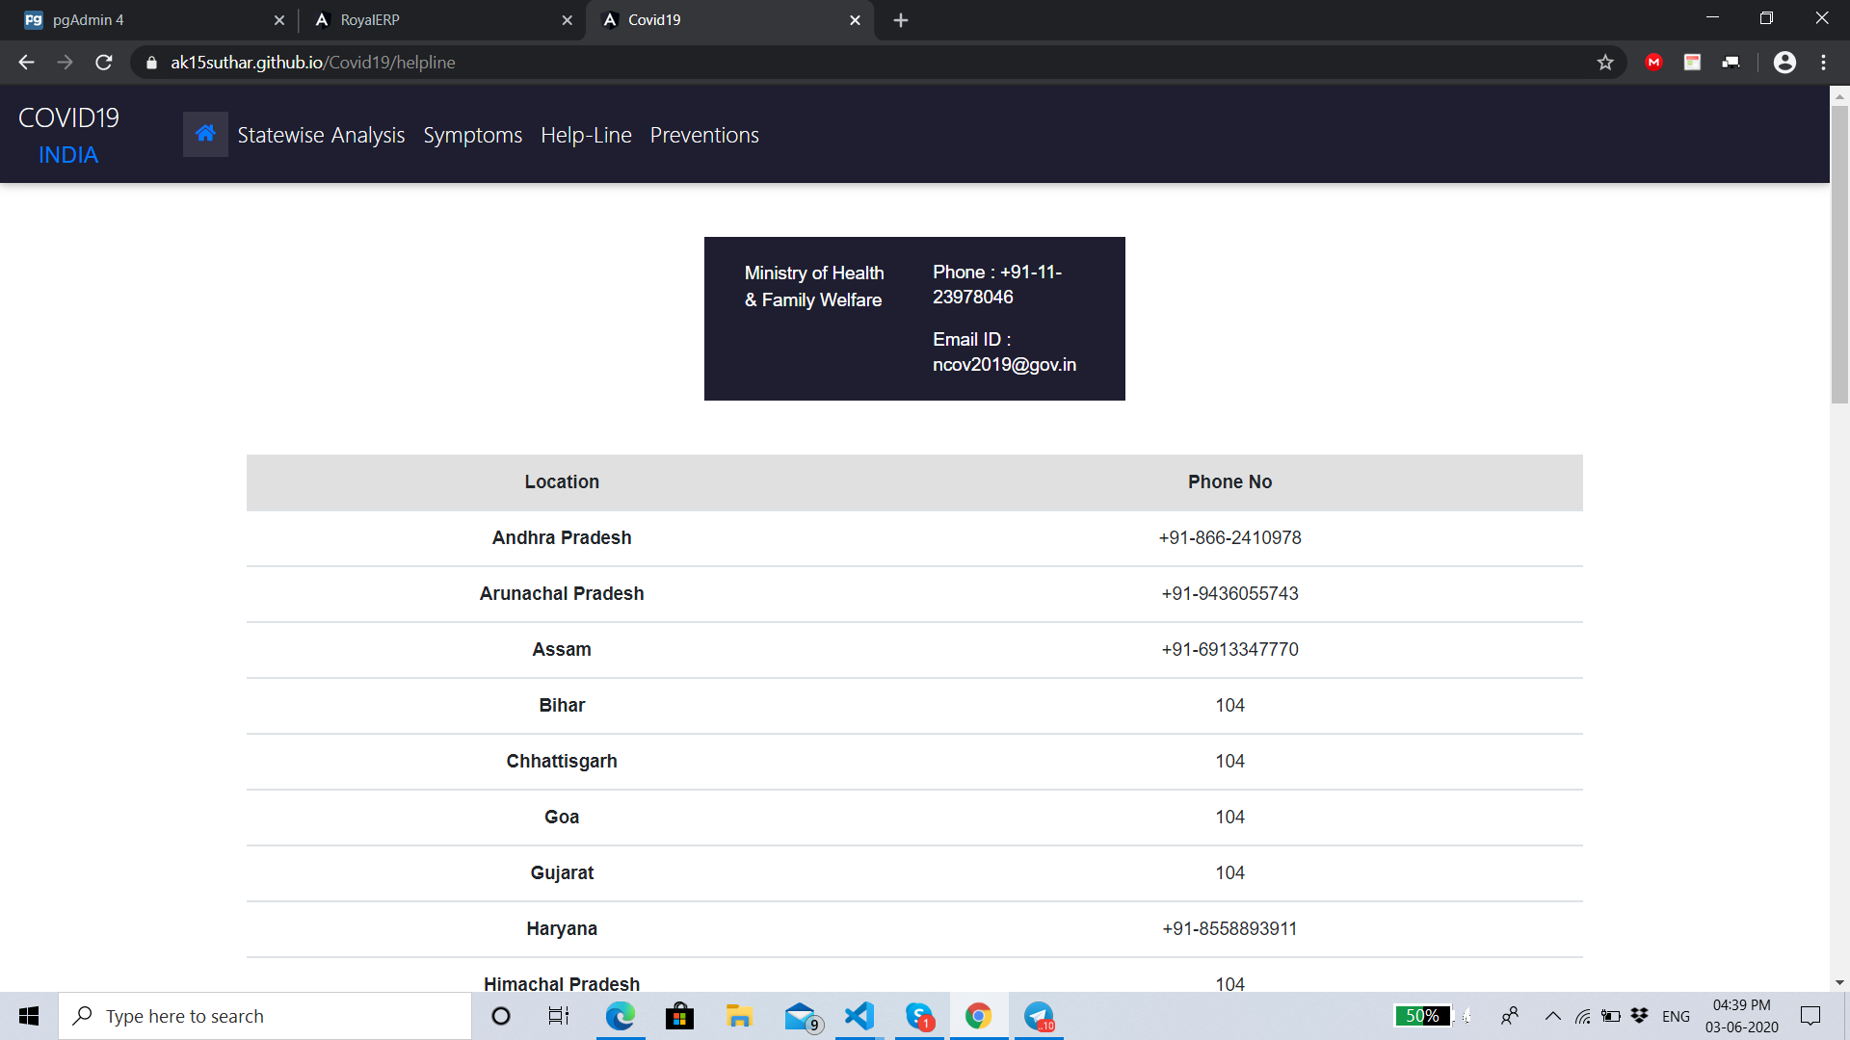
Task: Open Statewise Analysis page
Action: tap(321, 135)
